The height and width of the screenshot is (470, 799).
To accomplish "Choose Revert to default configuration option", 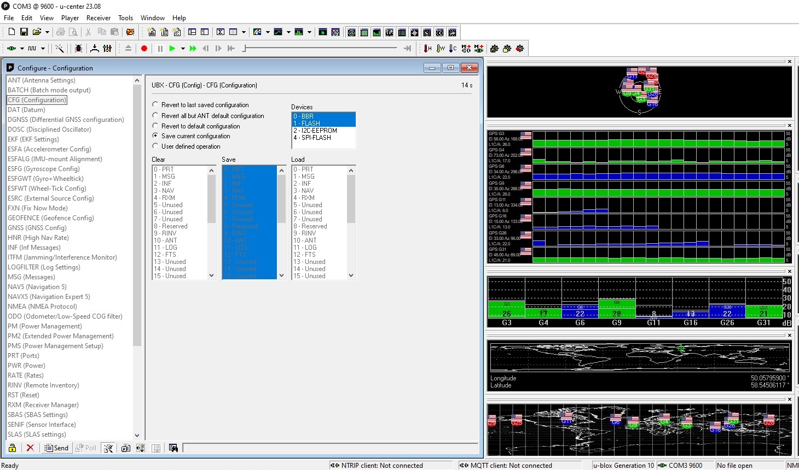I will (x=155, y=126).
